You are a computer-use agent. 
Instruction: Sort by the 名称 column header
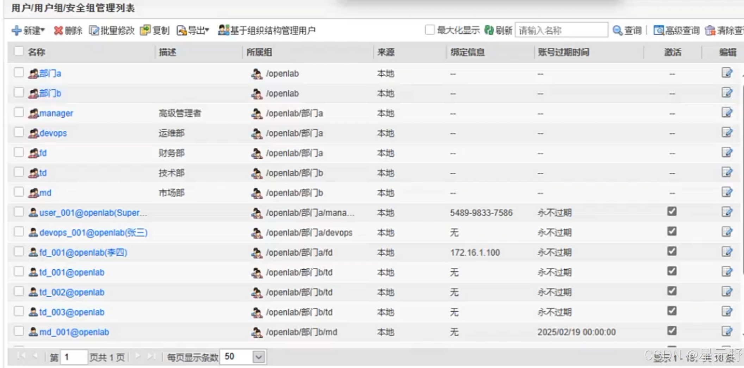click(x=37, y=52)
